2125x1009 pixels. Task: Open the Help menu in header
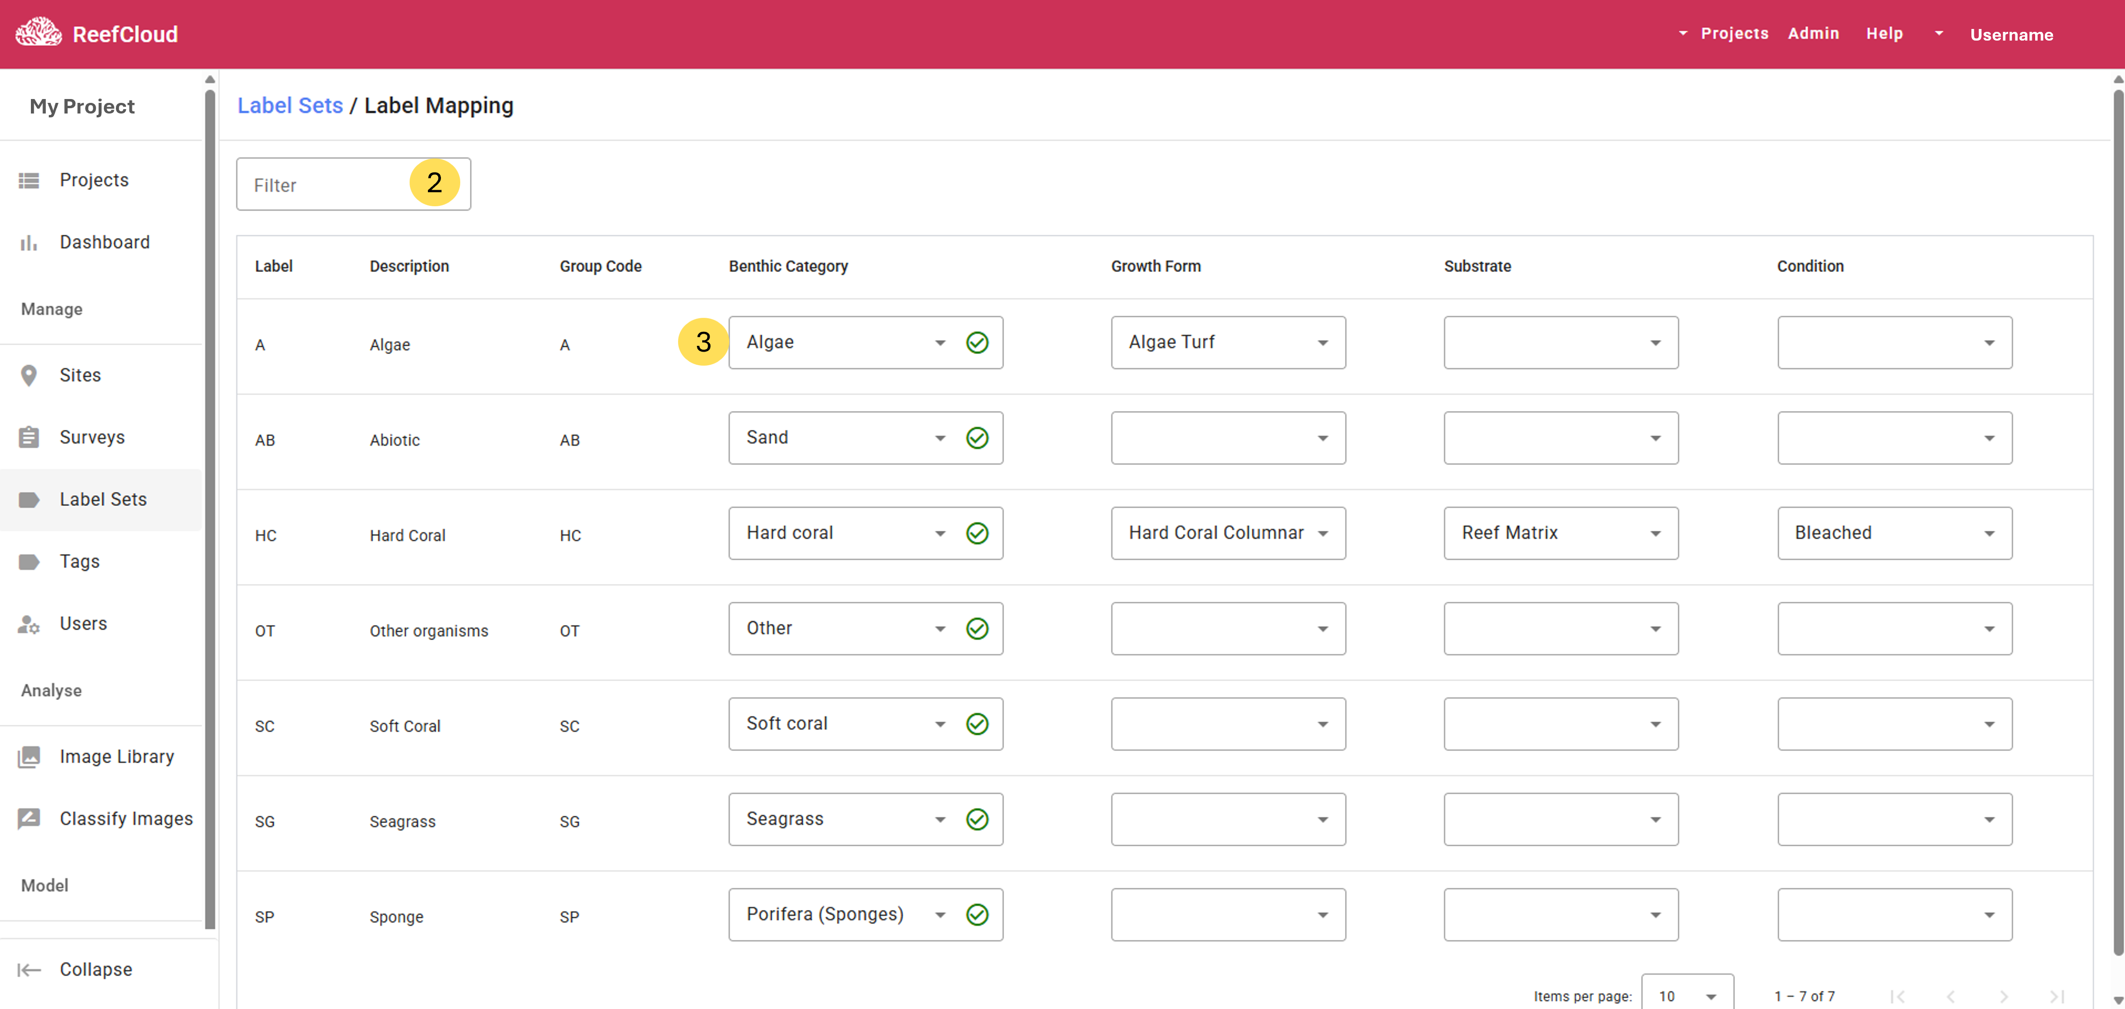pos(1884,33)
